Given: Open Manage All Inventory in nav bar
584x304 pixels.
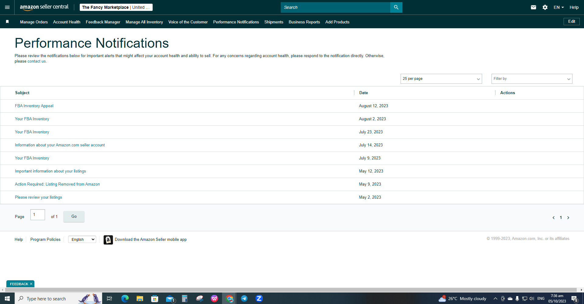Looking at the screenshot, I should (x=144, y=22).
